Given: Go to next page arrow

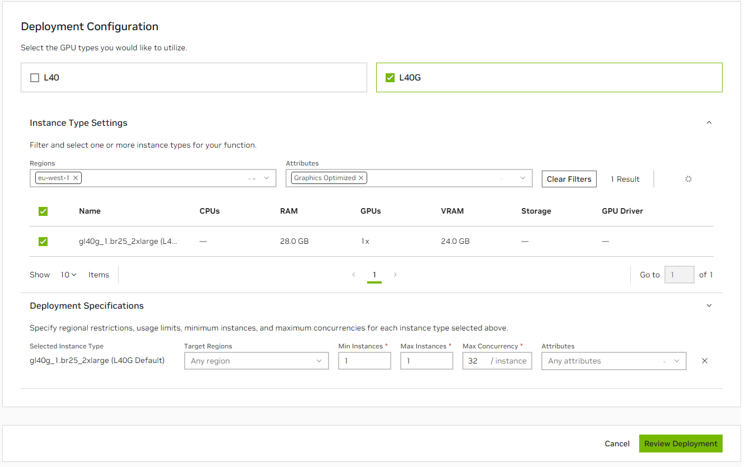Looking at the screenshot, I should [395, 275].
